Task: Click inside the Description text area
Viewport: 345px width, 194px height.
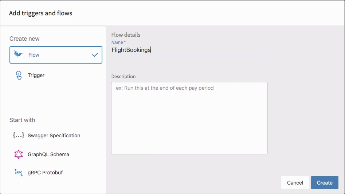Action: click(189, 118)
